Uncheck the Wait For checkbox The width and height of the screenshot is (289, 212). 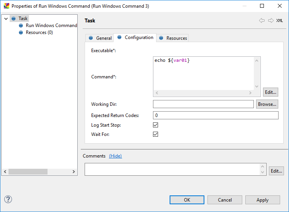(156, 134)
